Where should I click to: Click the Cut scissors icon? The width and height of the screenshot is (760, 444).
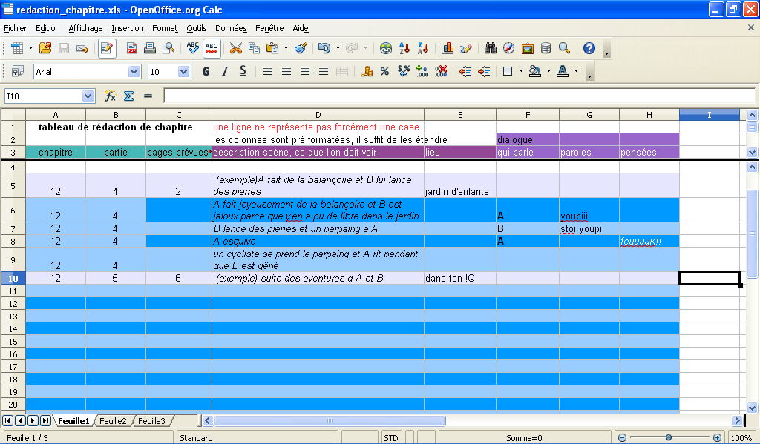pos(235,48)
